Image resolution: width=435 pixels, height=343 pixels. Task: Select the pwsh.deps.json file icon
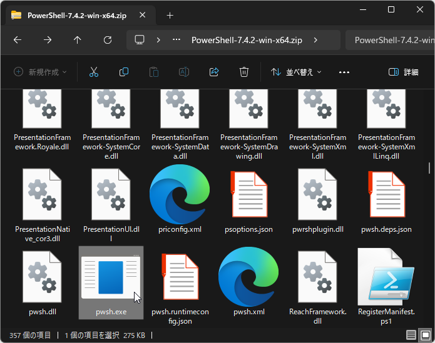tap(386, 194)
